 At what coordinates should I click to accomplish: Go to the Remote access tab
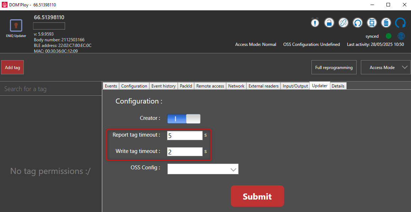click(210, 86)
